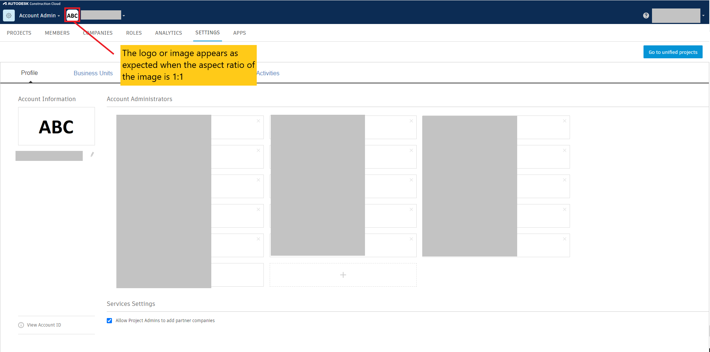
Task: Open the Account Admin module dropdown
Action: tap(40, 15)
